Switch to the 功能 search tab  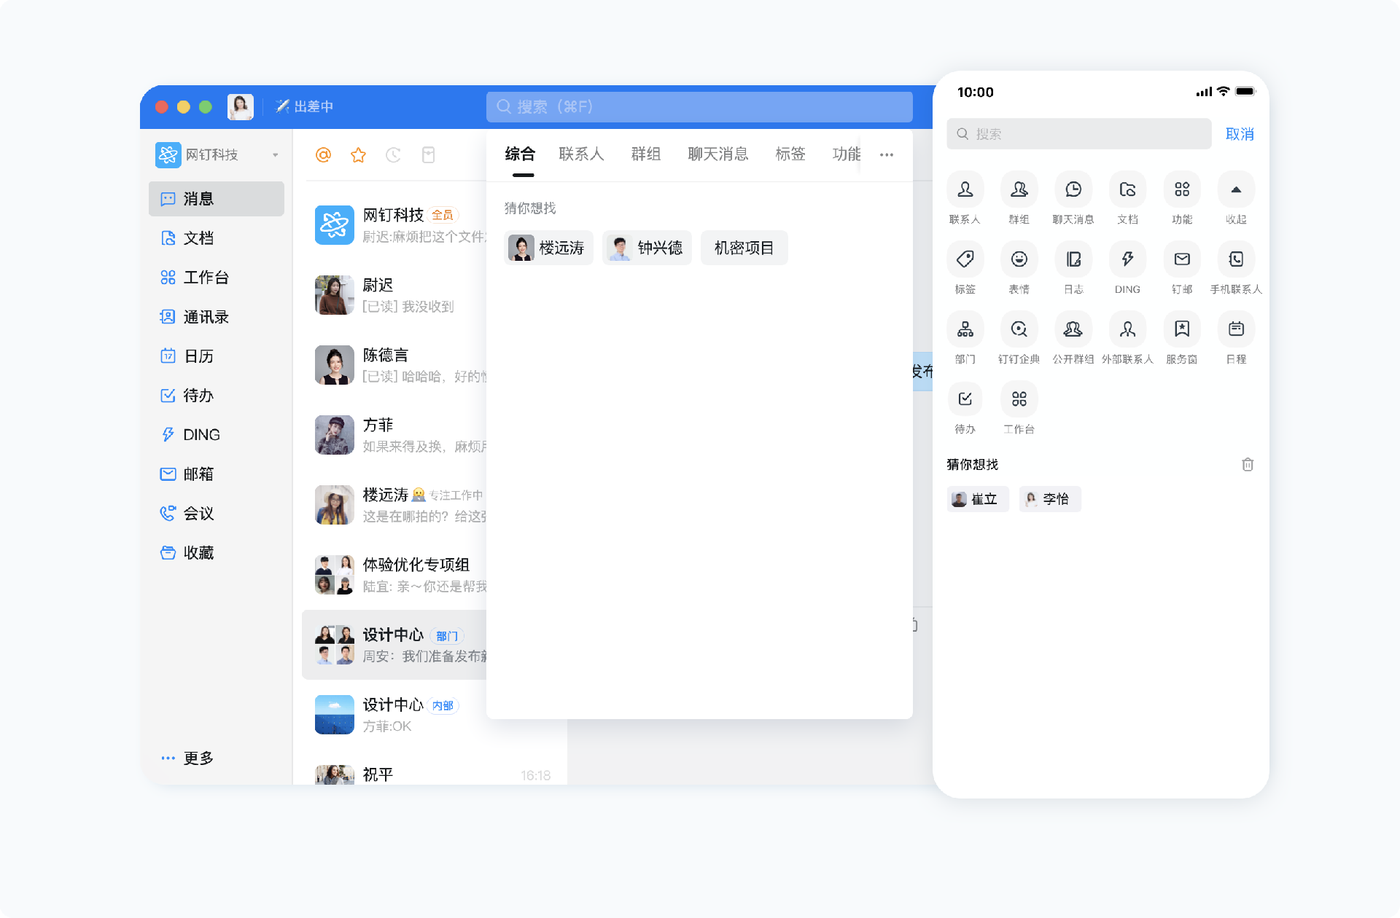[847, 154]
